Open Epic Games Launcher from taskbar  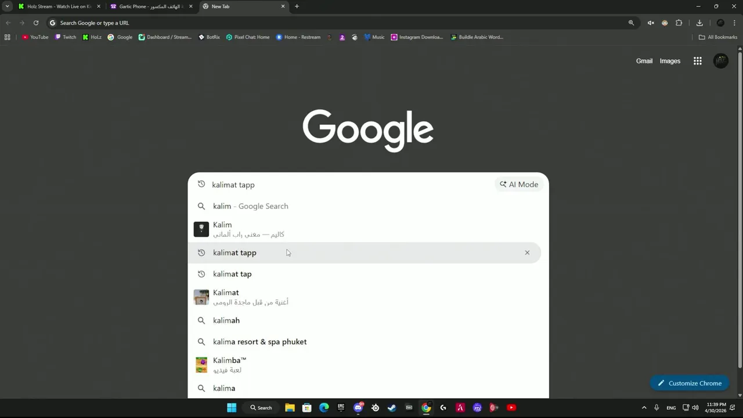[x=341, y=408]
